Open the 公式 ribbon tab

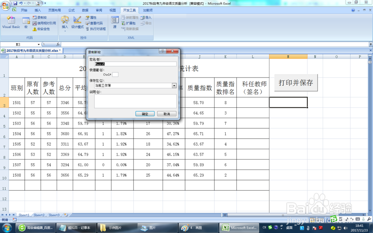click(x=71, y=10)
